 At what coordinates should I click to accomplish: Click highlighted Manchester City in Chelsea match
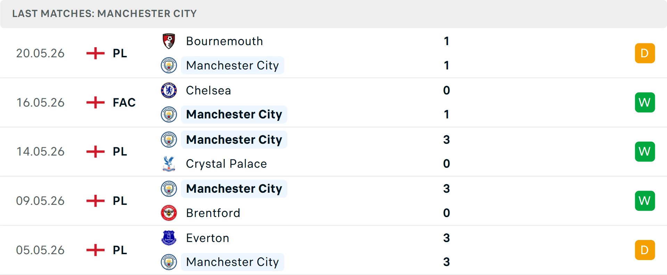click(x=234, y=114)
